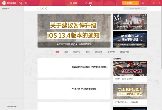Open caption link 关于建议暂停升级 in sidebar list
Image resolution: width=162 pixels, height=110 pixels.
pos(127,102)
